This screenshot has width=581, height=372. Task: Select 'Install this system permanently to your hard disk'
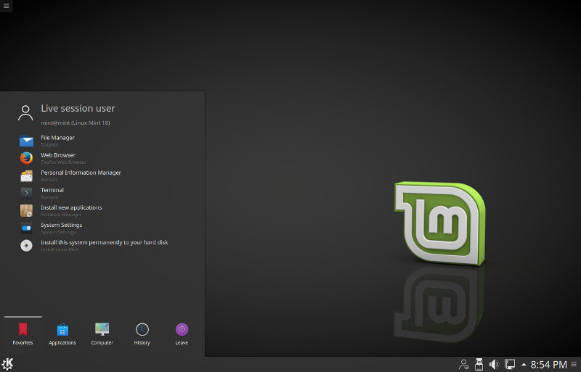105,242
